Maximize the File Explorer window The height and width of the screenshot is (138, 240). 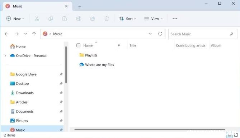(x=220, y=3)
